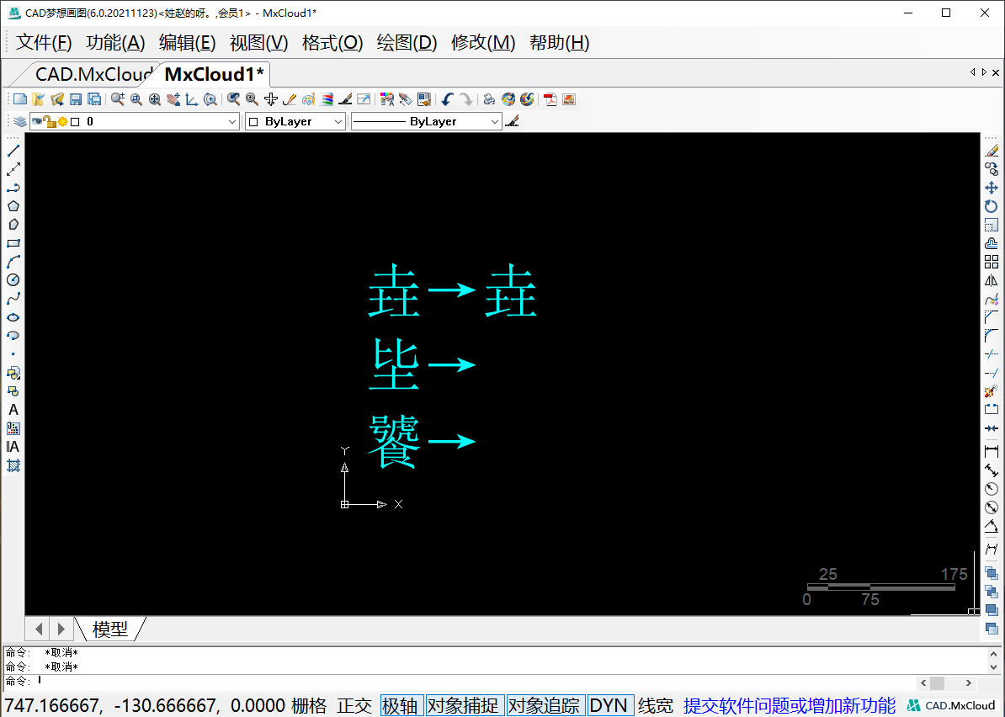This screenshot has width=1005, height=717.
Task: Click the Undo arrow icon
Action: [x=446, y=98]
